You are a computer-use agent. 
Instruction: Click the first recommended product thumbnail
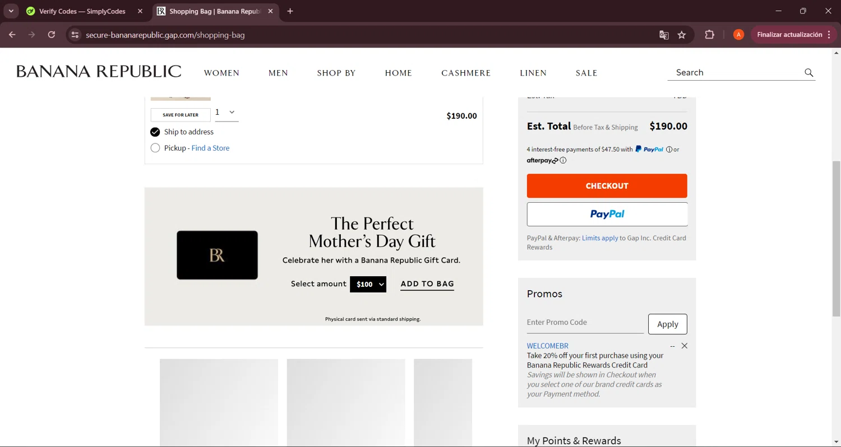point(219,402)
